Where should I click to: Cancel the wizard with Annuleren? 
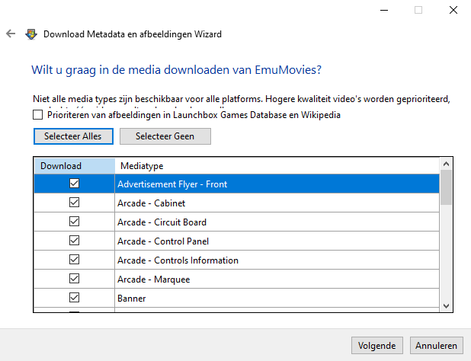437,346
